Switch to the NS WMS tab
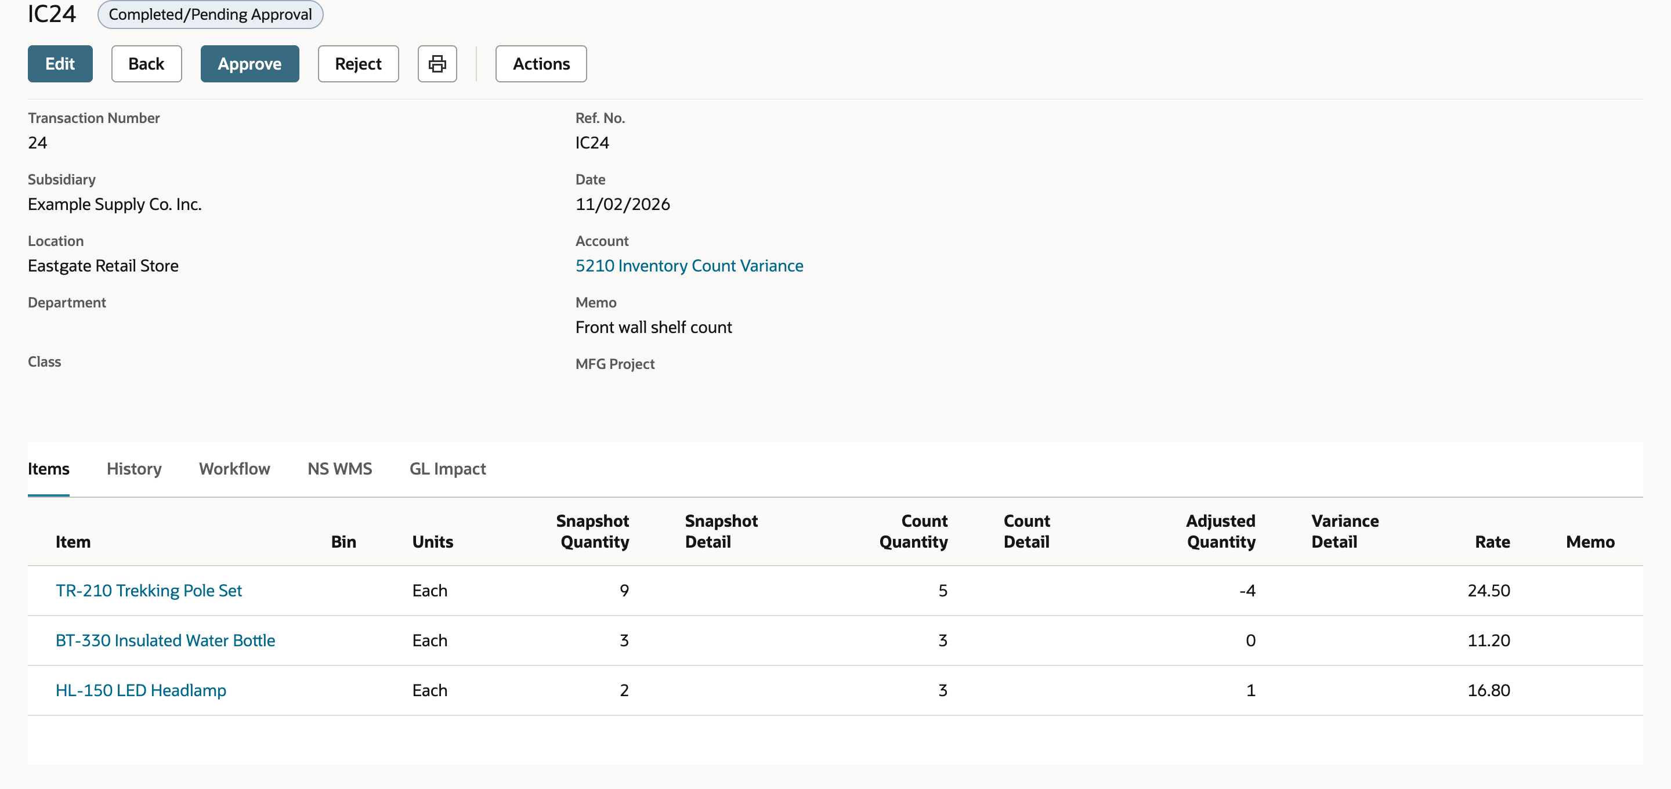The image size is (1671, 789). (340, 469)
